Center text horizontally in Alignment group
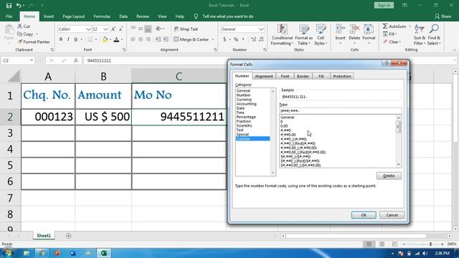Image resolution: width=459 pixels, height=258 pixels. 141,39
